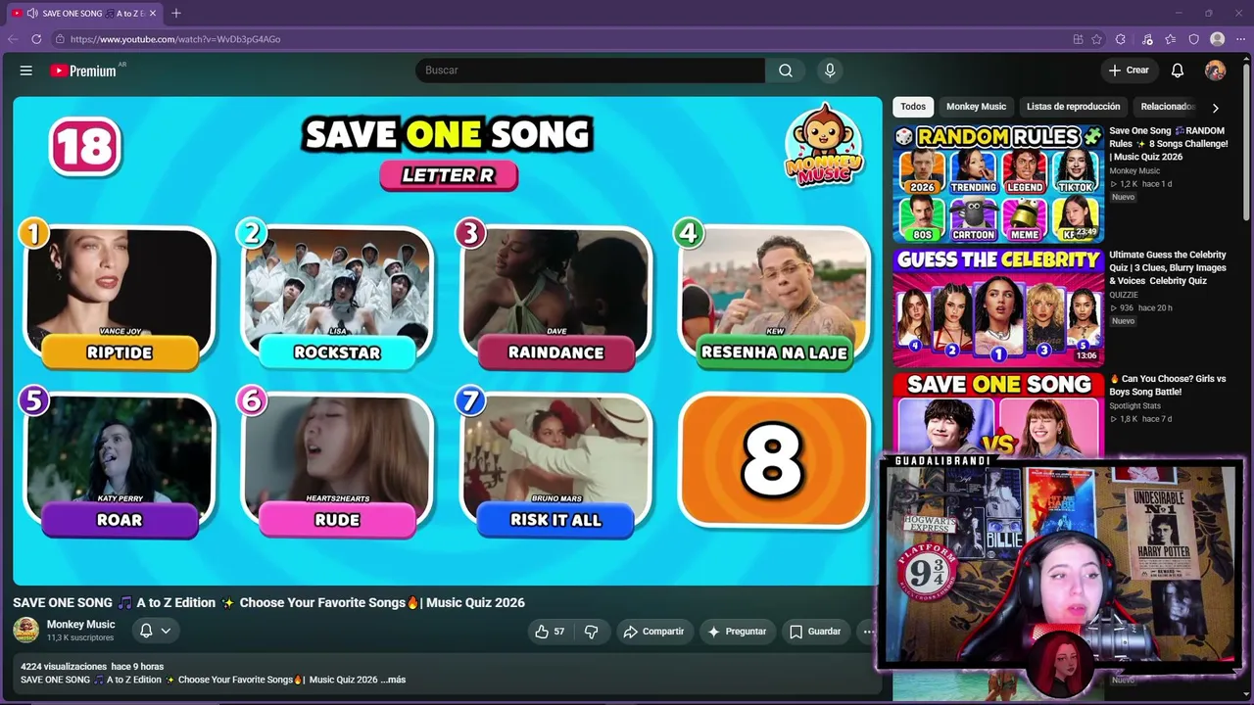Select the Relacionados filter chip

pos(1166,107)
